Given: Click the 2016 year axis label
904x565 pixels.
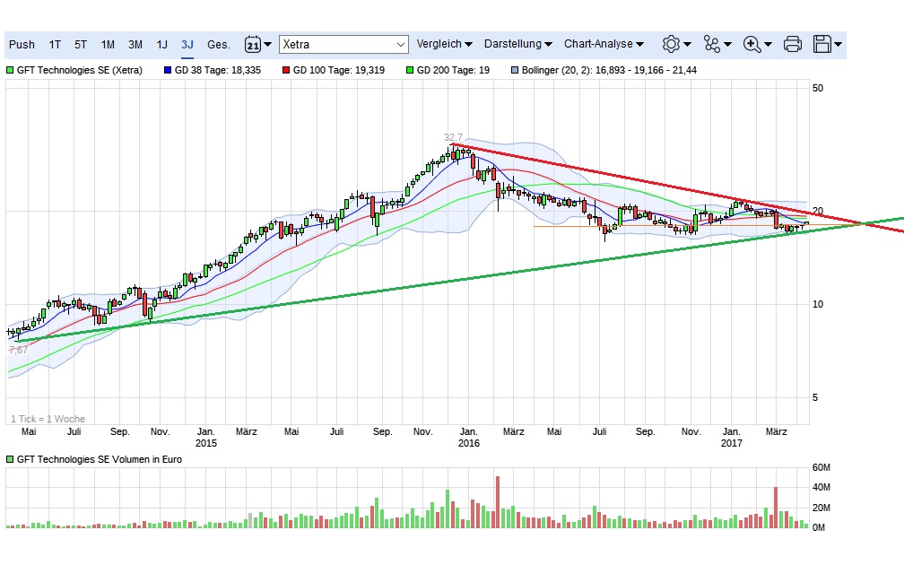Looking at the screenshot, I should [x=469, y=443].
